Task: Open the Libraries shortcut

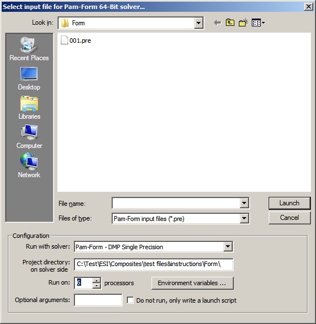Action: (x=29, y=107)
